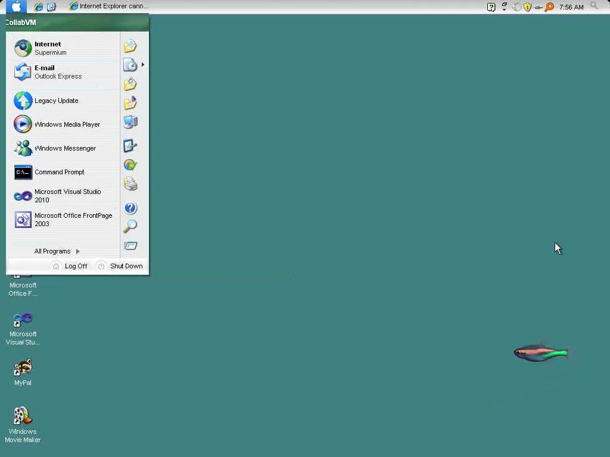Expand the My Recent Documents arrow

click(143, 65)
